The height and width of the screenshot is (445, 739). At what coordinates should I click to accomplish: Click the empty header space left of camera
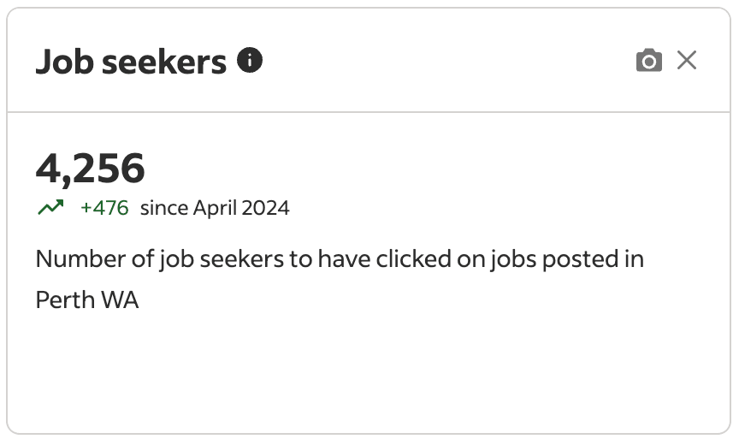tap(445, 61)
